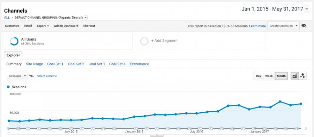Open the date range picker dropdown
Screen dimensions: 314x137
(x=275, y=9)
